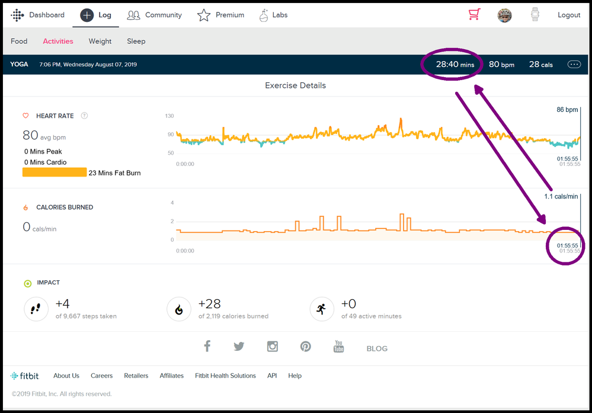Open the Twitter social link

(x=239, y=346)
